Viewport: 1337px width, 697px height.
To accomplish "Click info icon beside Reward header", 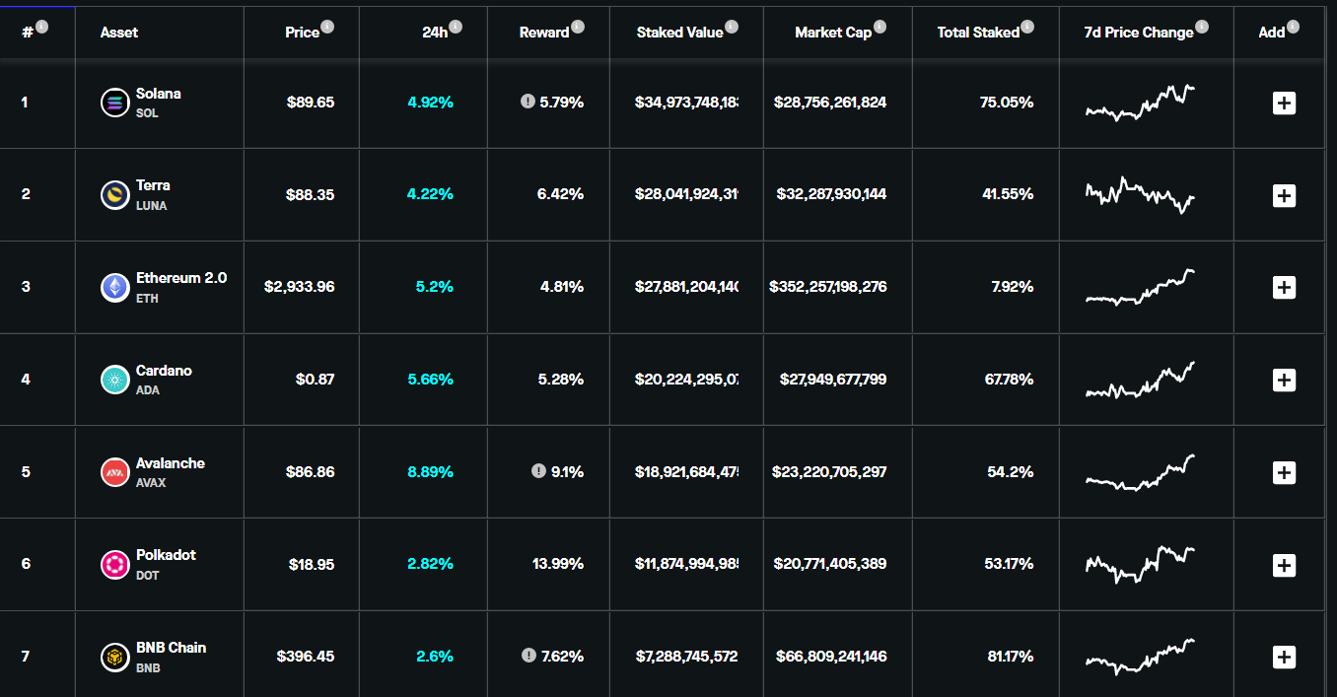I will click(x=578, y=27).
